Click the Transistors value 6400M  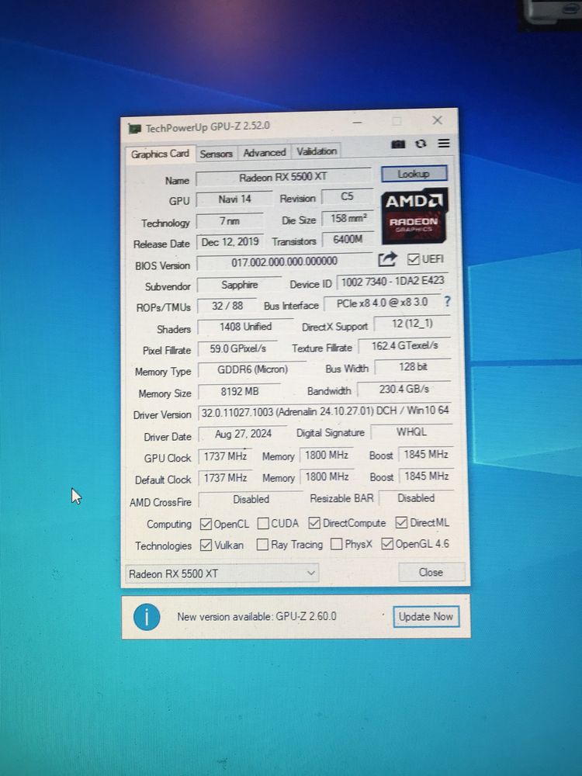[348, 240]
